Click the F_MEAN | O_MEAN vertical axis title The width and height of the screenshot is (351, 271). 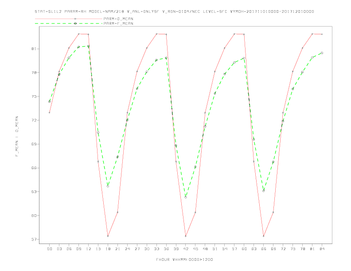[x=17, y=136]
